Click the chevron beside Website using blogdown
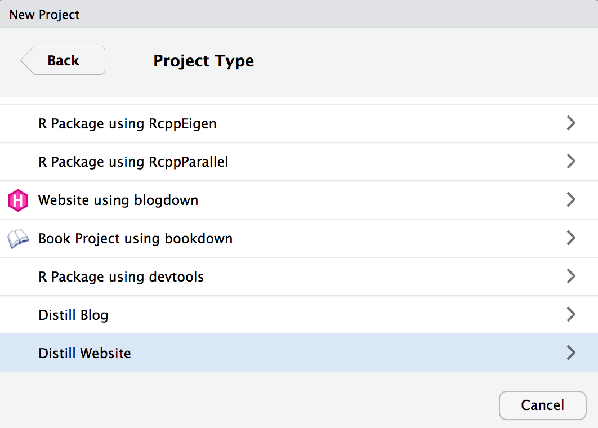The image size is (598, 428). click(x=571, y=200)
